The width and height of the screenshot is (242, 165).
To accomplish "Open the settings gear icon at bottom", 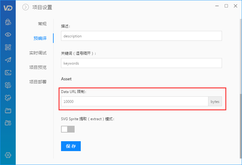I will [x=8, y=155].
